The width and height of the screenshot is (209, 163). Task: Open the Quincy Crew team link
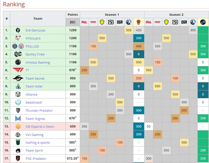[35, 54]
